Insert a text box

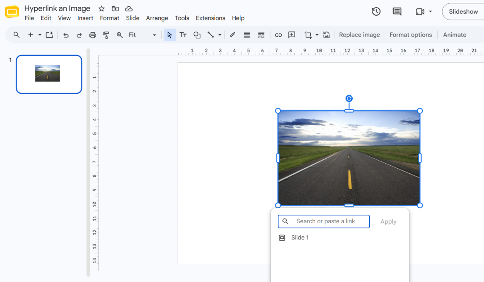tap(183, 35)
